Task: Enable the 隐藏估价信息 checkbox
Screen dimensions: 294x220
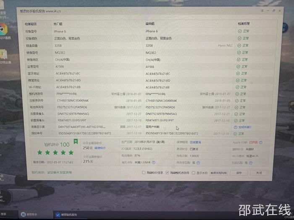Action: click(144, 173)
